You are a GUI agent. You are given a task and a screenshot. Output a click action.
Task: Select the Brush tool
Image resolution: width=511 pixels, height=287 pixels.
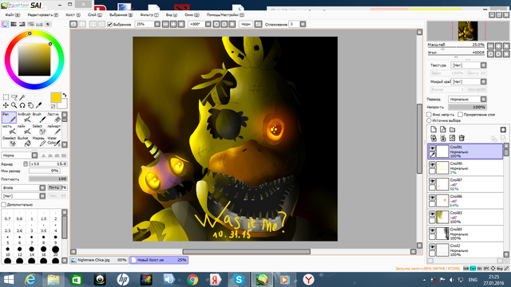(39, 117)
